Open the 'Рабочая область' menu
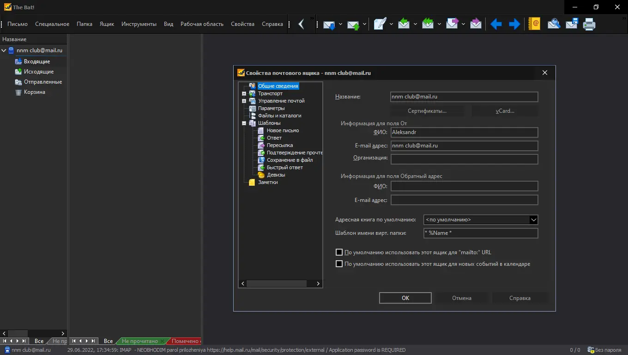The image size is (628, 355). pos(202,24)
